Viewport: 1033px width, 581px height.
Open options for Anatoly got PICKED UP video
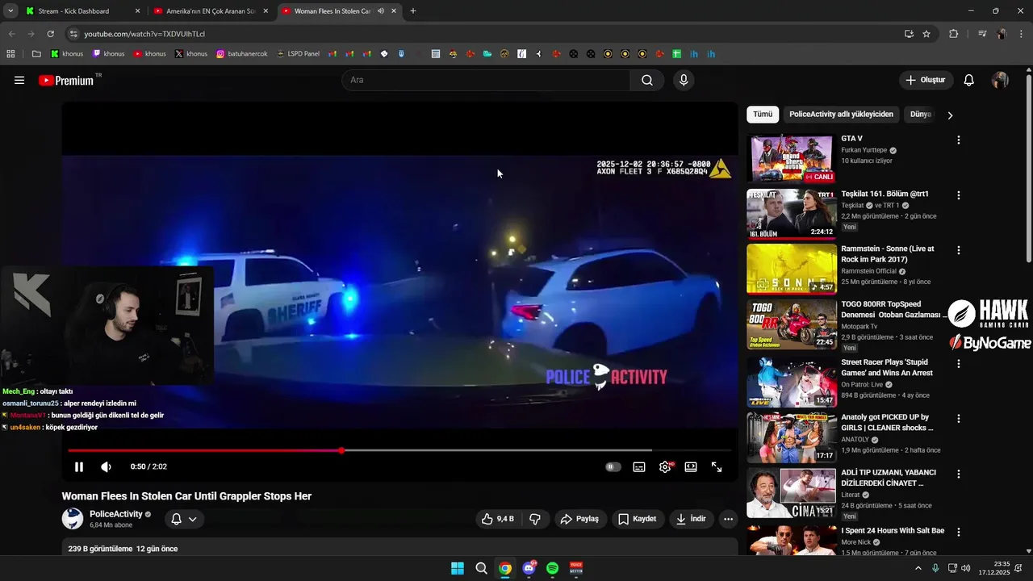click(959, 419)
